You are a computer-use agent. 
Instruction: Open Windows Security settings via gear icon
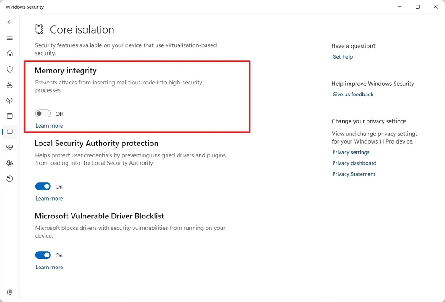tap(10, 292)
